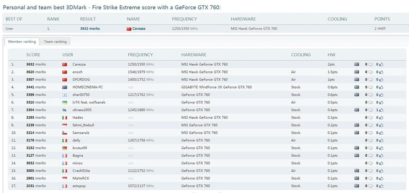This screenshot has width=409, height=193.
Task: Select the 2 HWP points value in the summary row
Action: click(380, 29)
